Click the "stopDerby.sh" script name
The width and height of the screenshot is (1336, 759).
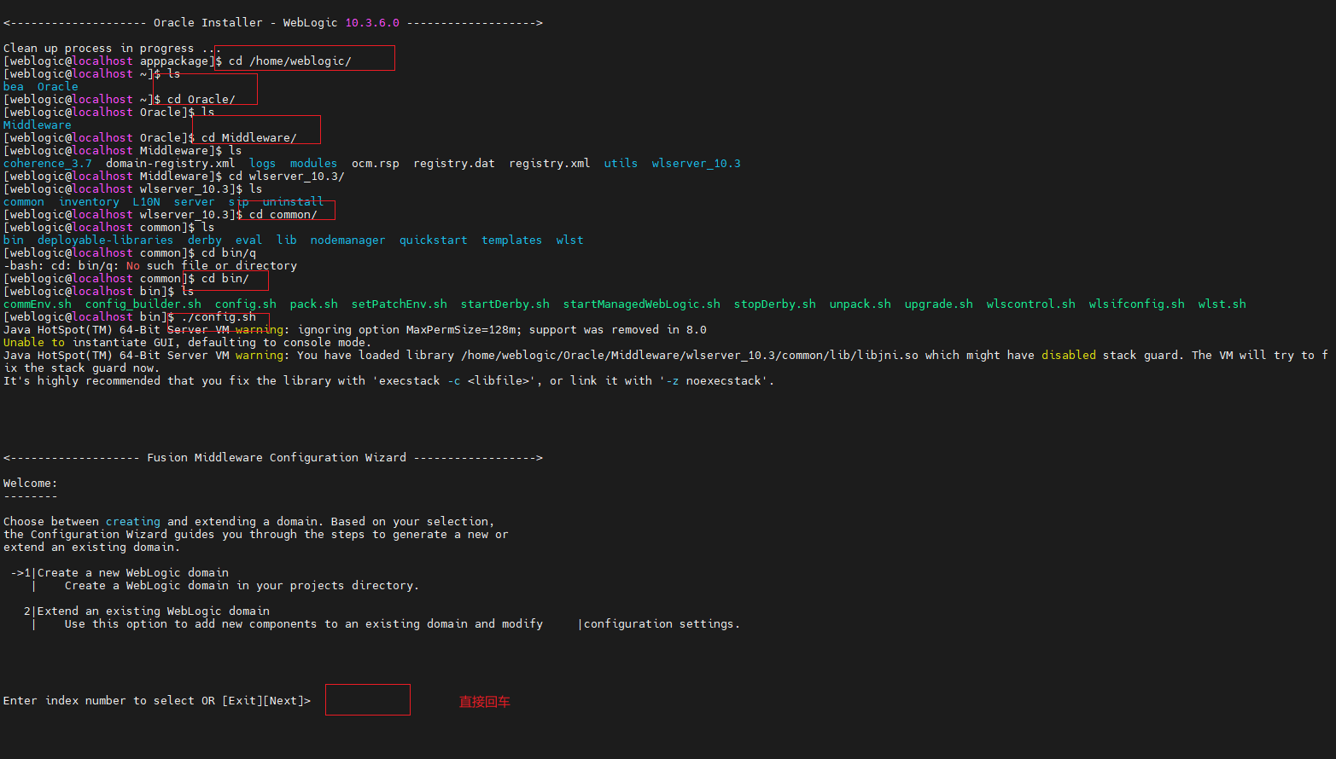(775, 304)
